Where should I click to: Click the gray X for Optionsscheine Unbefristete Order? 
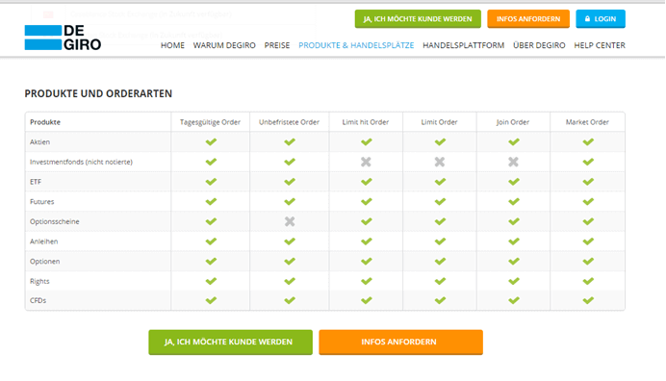(x=290, y=221)
